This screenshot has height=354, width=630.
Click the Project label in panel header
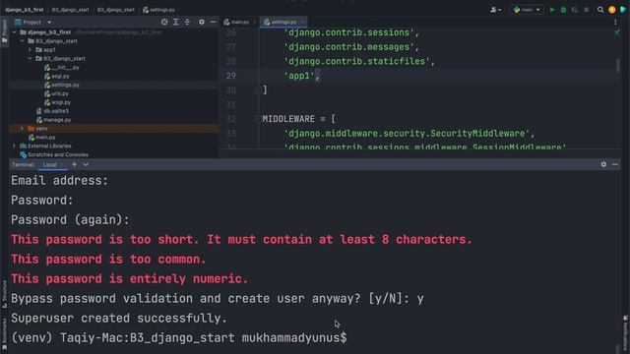[x=31, y=22]
